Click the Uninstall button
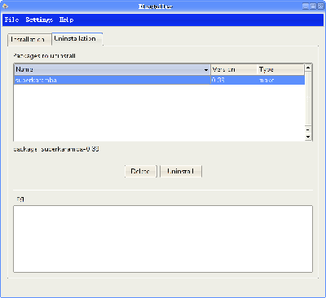 [181, 171]
